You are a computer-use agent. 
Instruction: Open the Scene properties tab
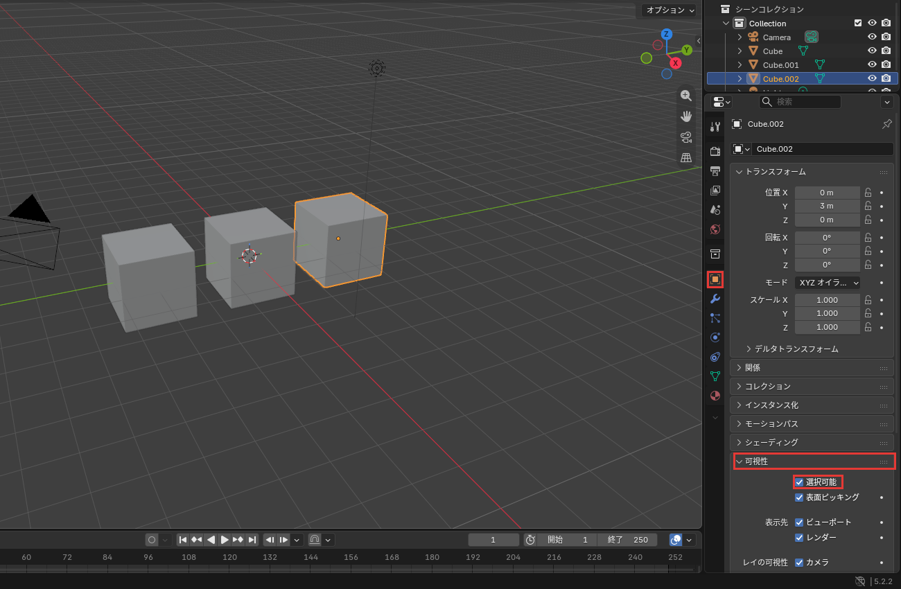715,210
